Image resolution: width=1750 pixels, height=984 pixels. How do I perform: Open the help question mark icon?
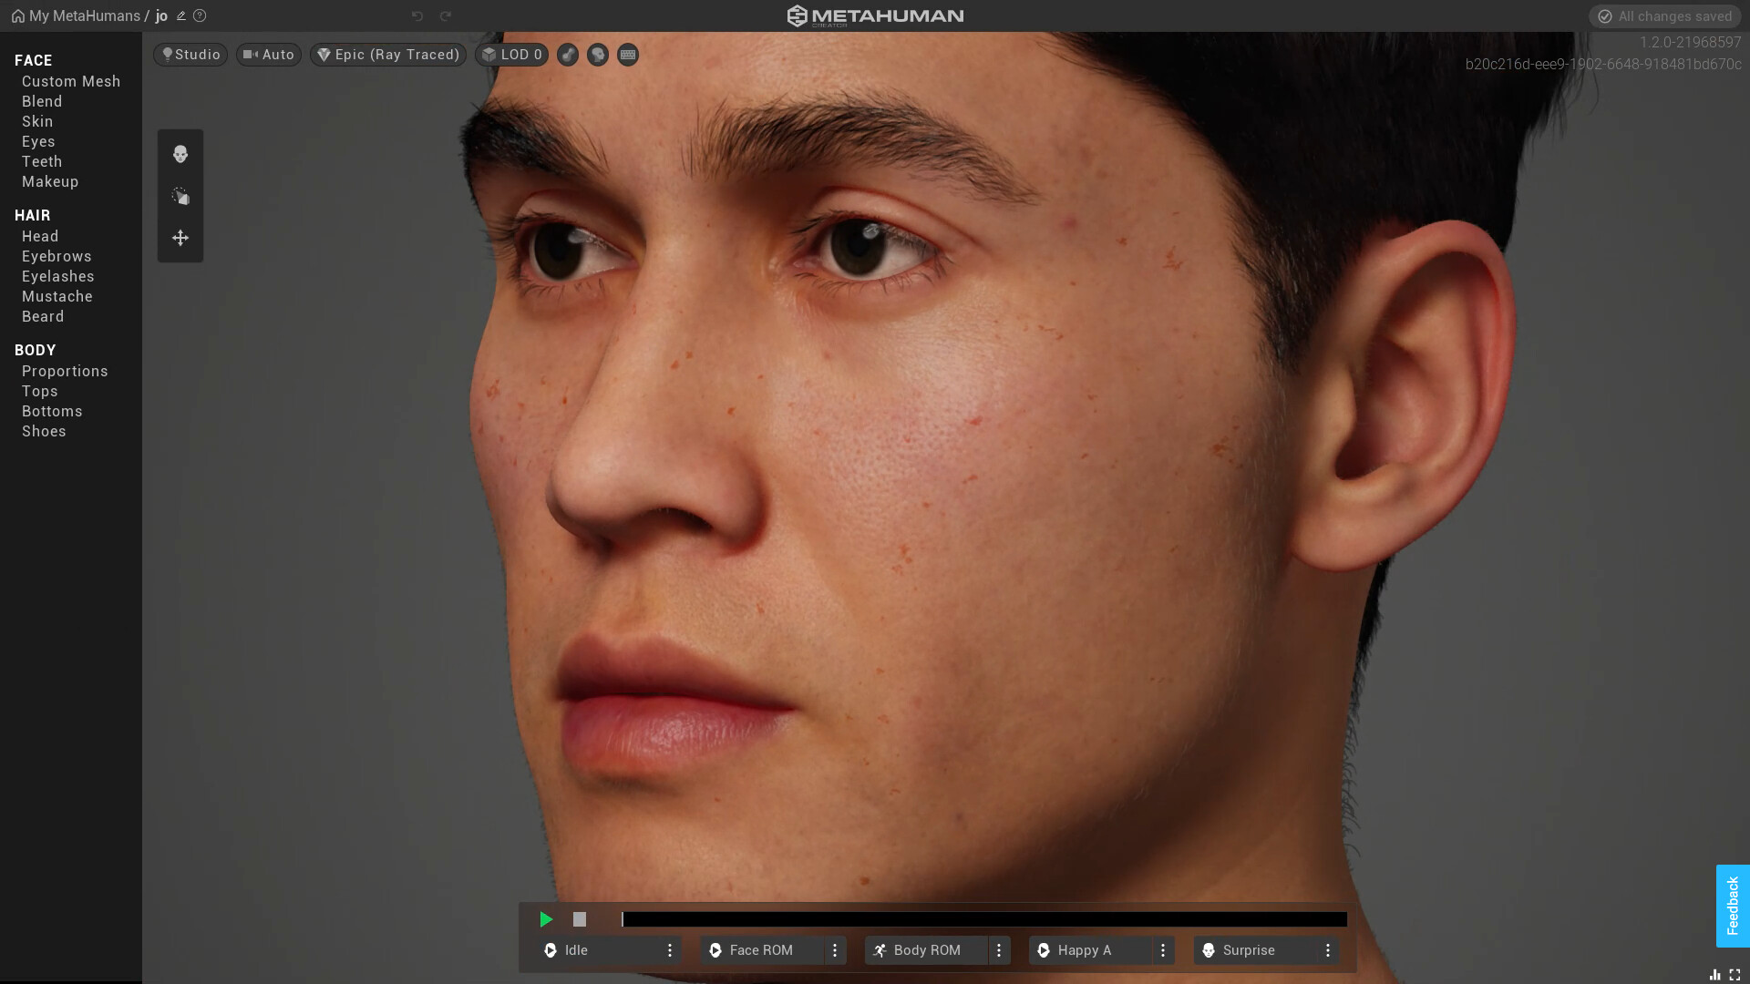tap(200, 16)
